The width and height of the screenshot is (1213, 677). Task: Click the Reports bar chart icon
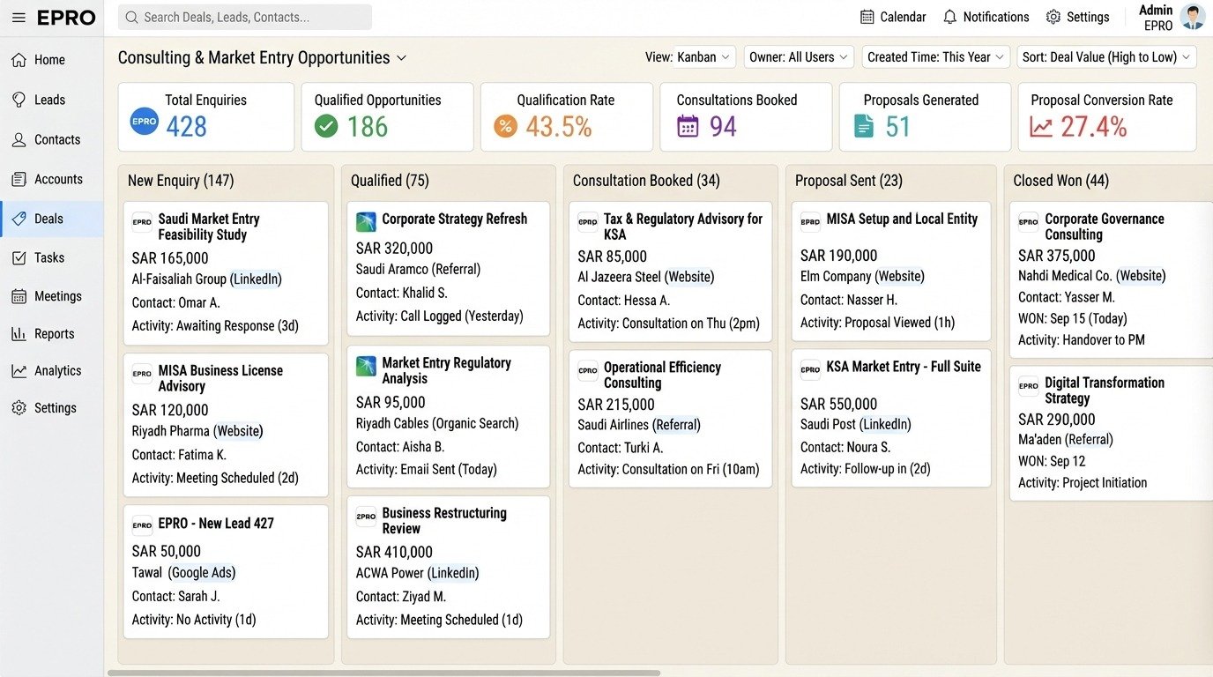(19, 333)
